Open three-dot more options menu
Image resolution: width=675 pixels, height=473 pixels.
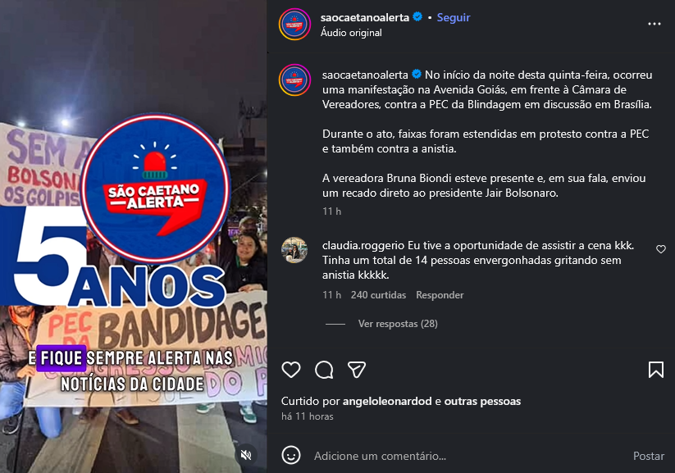[654, 24]
